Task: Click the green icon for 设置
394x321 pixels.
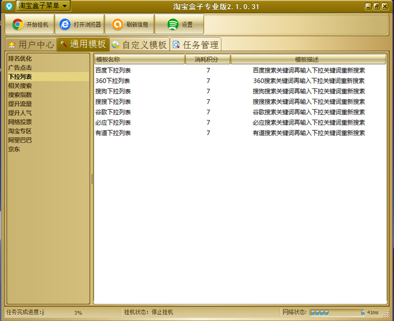Action: click(173, 24)
